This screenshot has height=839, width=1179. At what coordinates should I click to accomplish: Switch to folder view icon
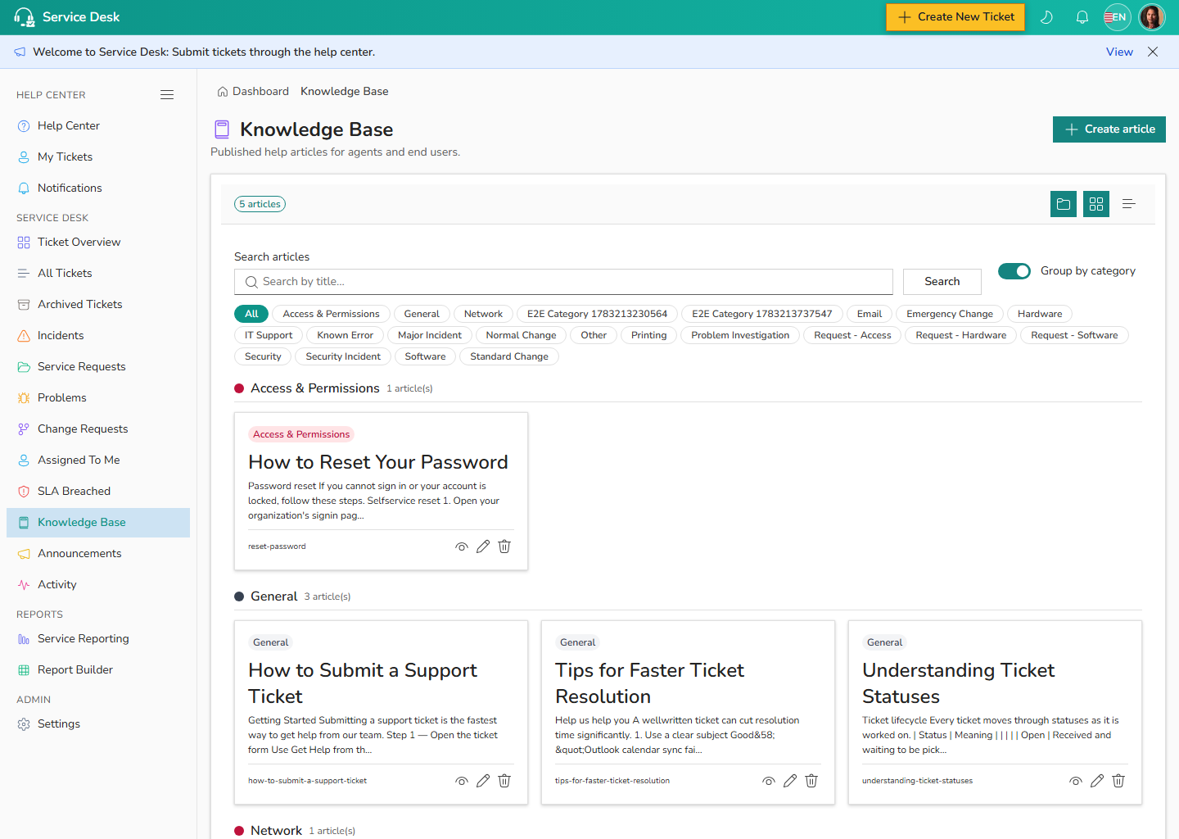point(1064,204)
